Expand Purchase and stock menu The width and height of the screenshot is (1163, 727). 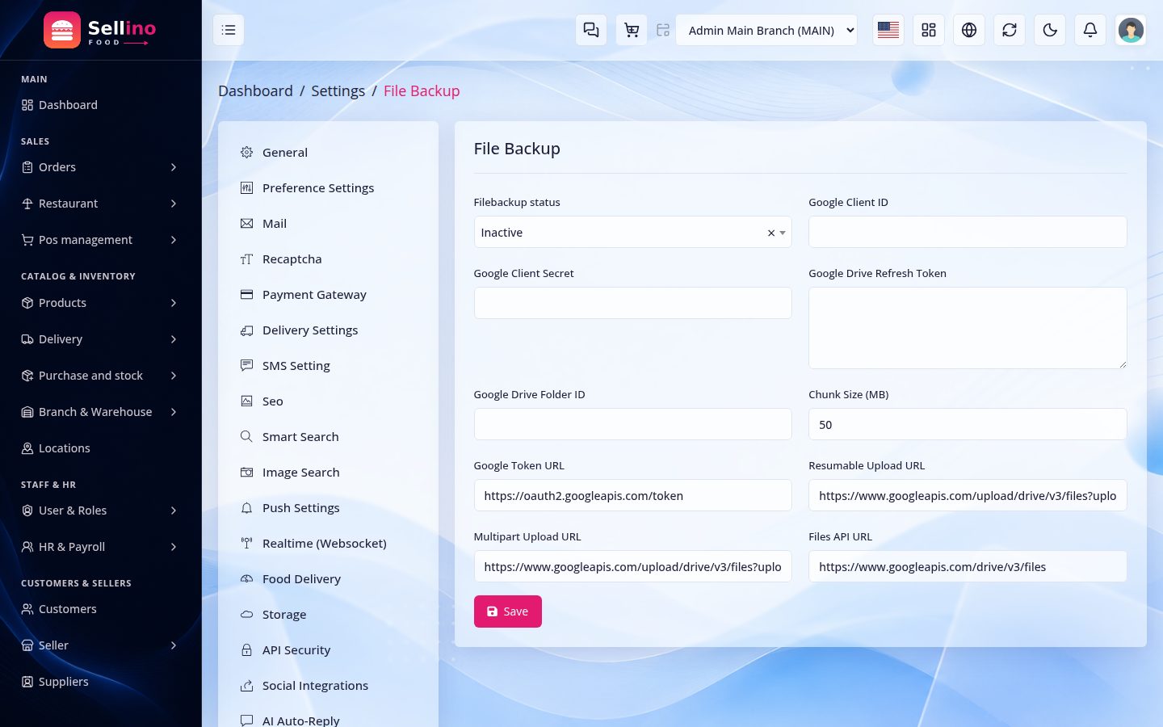click(x=100, y=376)
